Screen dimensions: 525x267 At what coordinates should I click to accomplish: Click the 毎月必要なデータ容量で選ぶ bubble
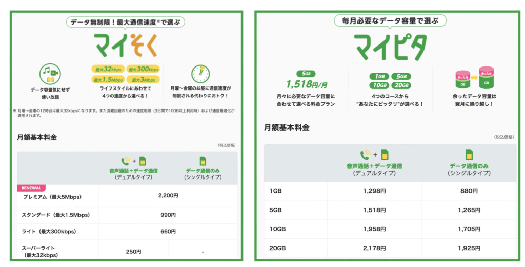pyautogui.click(x=390, y=21)
